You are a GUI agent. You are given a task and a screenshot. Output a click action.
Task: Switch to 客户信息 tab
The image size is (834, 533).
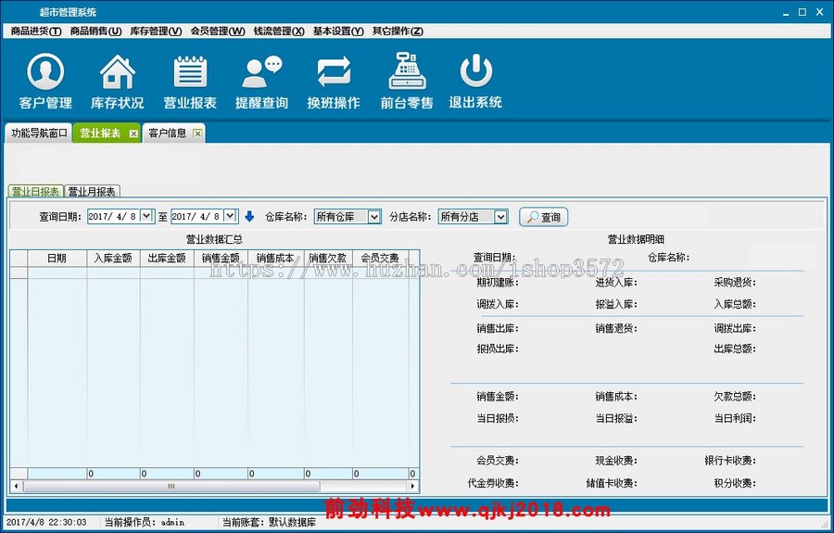(168, 133)
